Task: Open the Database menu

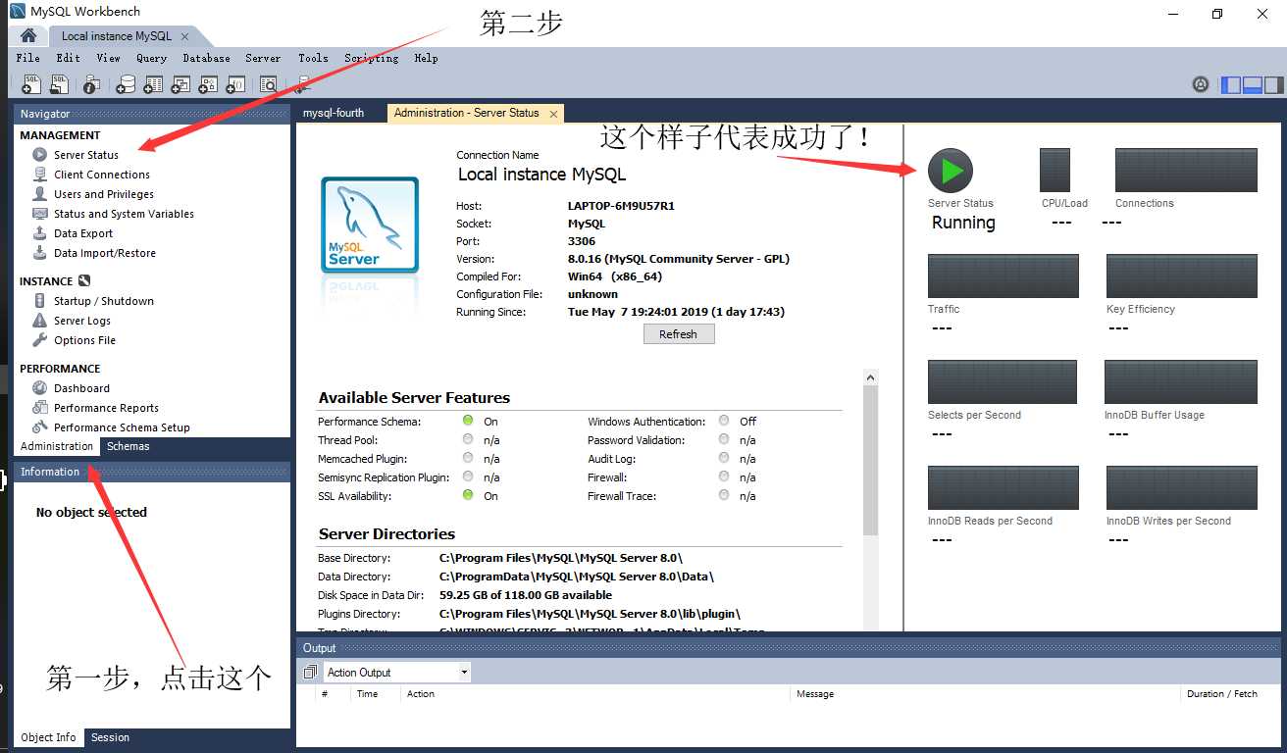Action: (207, 58)
